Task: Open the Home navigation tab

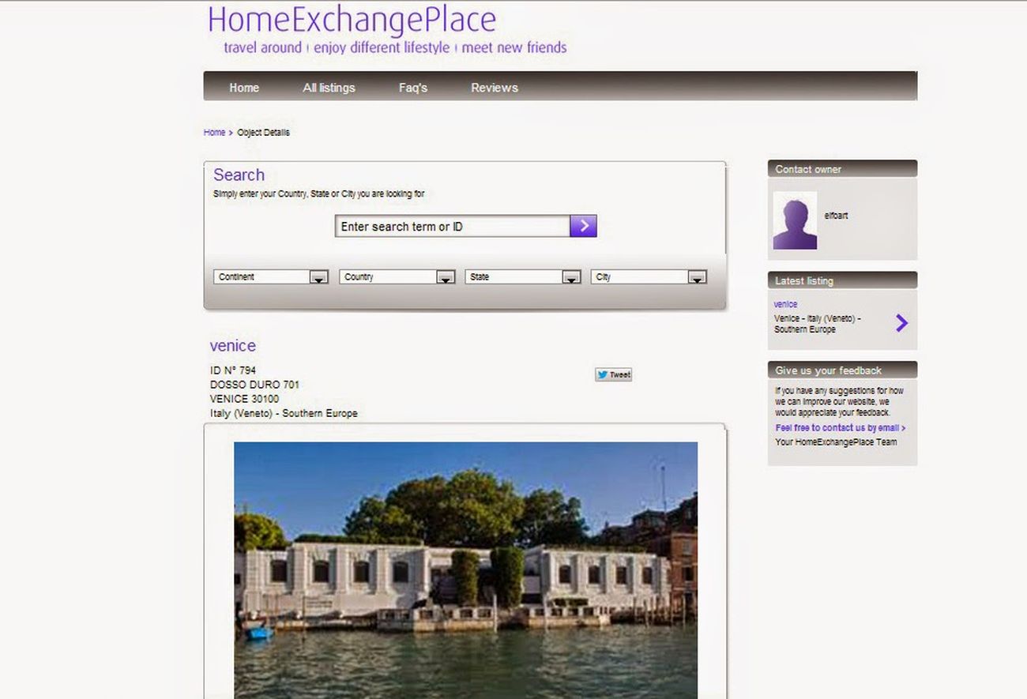Action: pos(244,88)
